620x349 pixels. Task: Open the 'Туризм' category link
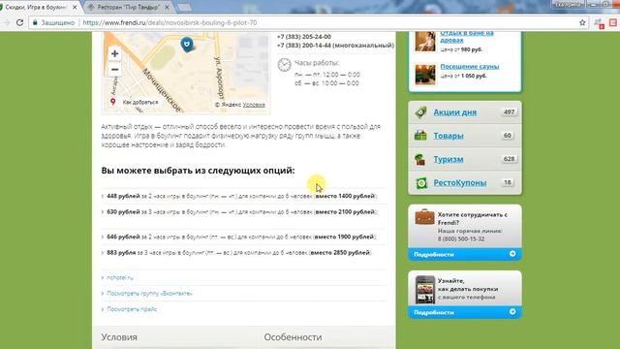tap(449, 159)
